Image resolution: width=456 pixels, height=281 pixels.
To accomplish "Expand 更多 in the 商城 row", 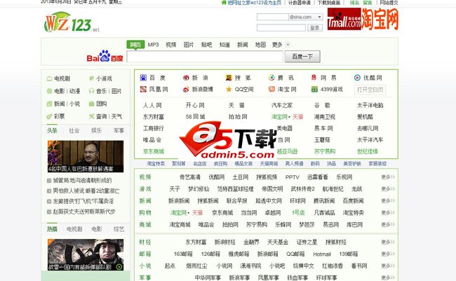I will click(388, 225).
